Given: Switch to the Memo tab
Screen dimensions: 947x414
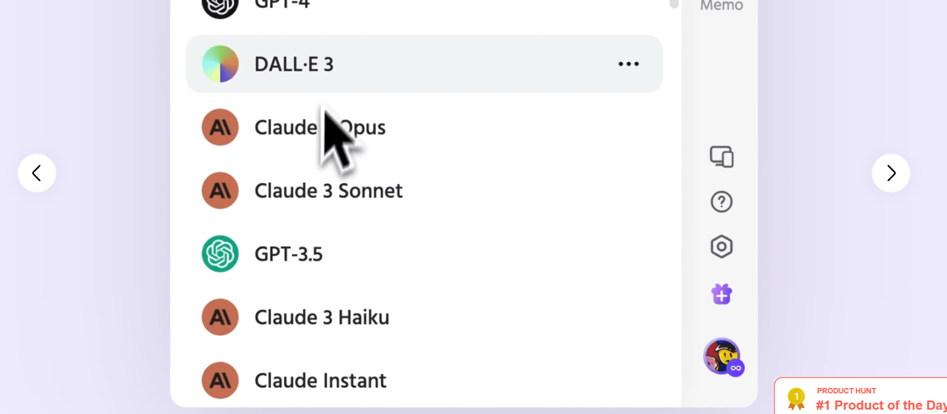Looking at the screenshot, I should (721, 6).
